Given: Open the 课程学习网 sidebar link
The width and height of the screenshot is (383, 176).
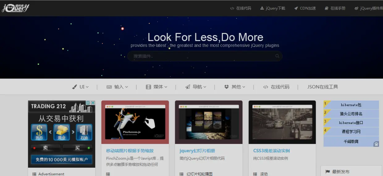Looking at the screenshot, I should 351,132.
